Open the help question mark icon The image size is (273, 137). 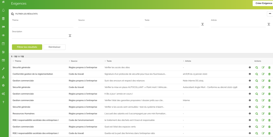[x=3, y=102]
